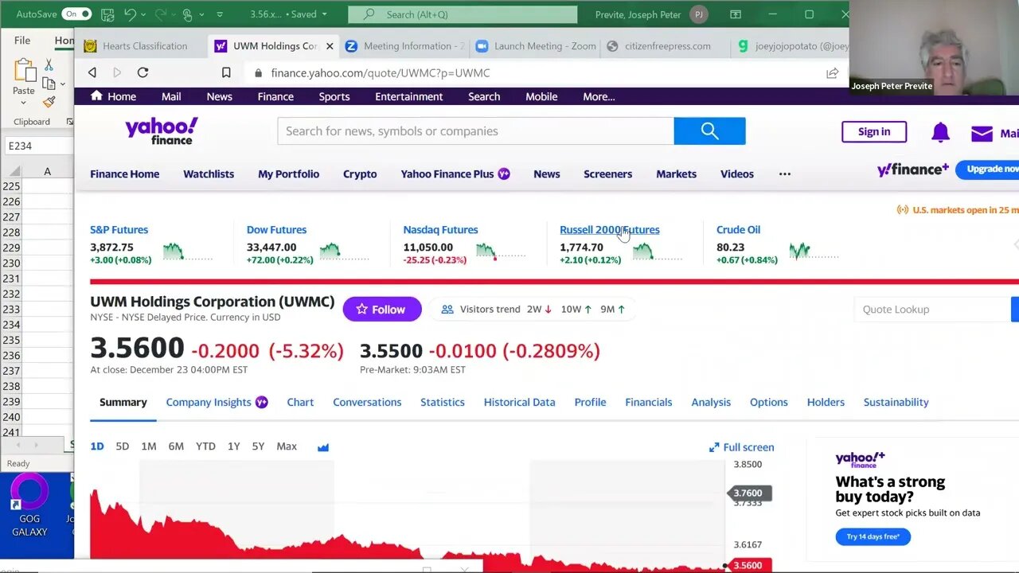The image size is (1019, 573).
Task: Click the Format Painter brush icon
Action: click(x=49, y=102)
